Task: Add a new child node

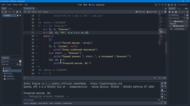Action: point(3,12)
